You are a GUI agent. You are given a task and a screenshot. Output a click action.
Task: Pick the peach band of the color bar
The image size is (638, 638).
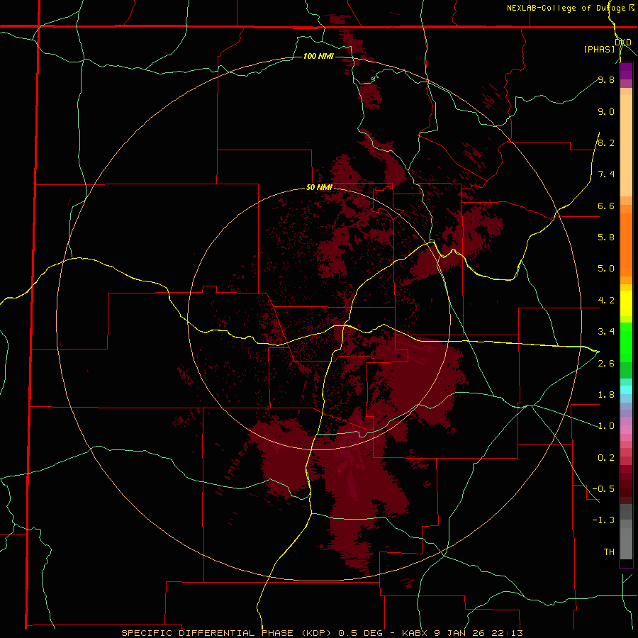(626, 145)
